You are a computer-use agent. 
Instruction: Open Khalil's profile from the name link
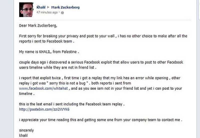click(x=40, y=7)
